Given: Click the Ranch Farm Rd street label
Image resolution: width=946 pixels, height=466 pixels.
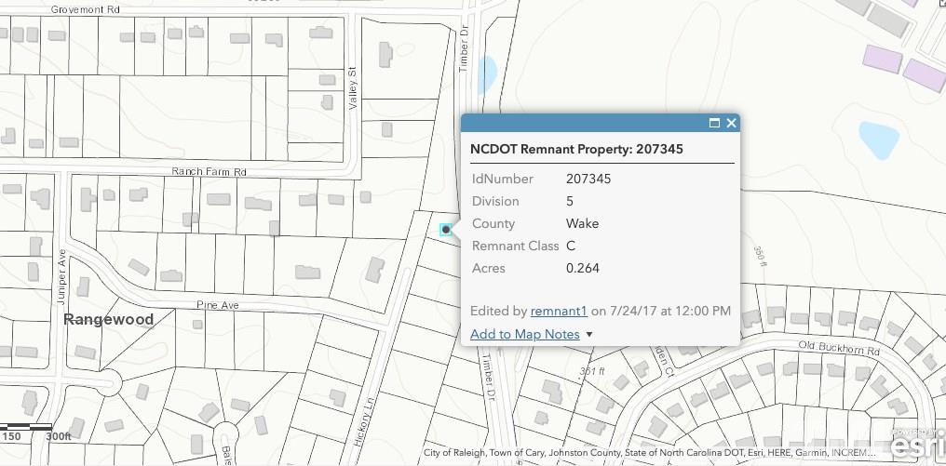Looking at the screenshot, I should click(x=209, y=172).
